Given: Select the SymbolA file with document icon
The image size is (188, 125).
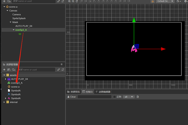Looking at the screenshot, I should (x=16, y=91).
